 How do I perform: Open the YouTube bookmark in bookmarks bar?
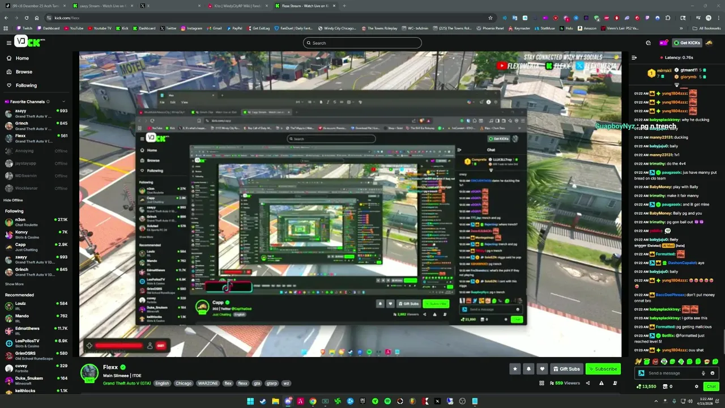click(73, 28)
